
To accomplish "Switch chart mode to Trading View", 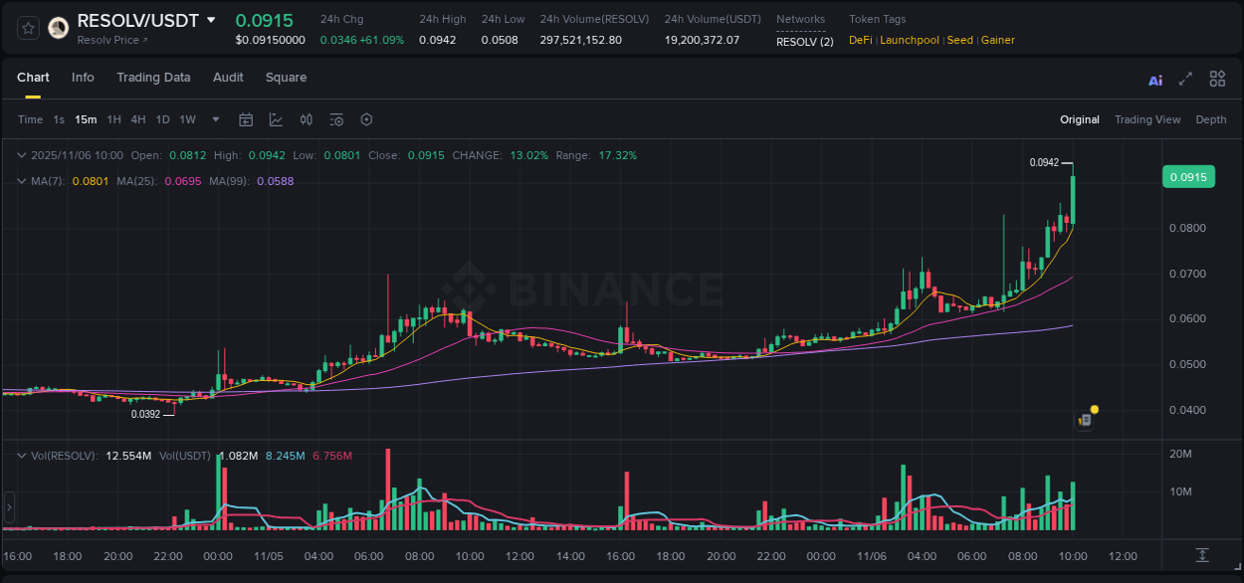I will pyautogui.click(x=1147, y=119).
